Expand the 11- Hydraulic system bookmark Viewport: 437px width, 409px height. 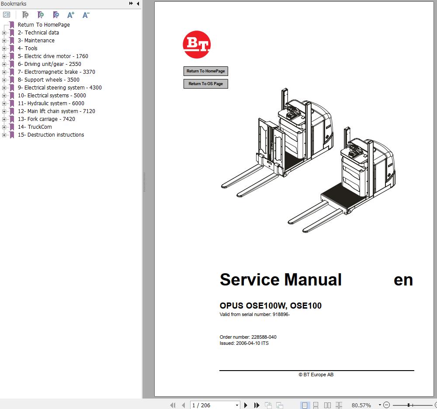click(4, 103)
